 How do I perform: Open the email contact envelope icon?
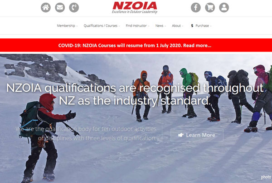[60, 7]
